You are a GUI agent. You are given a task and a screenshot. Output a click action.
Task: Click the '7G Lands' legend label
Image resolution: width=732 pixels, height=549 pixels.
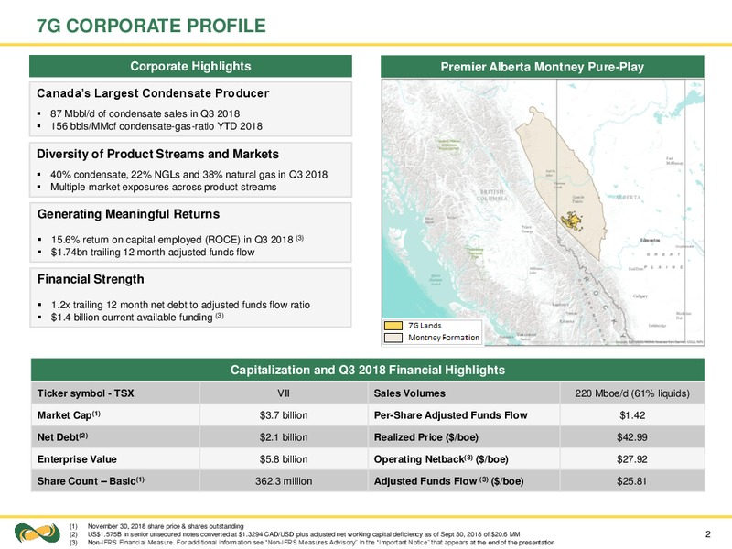(425, 326)
